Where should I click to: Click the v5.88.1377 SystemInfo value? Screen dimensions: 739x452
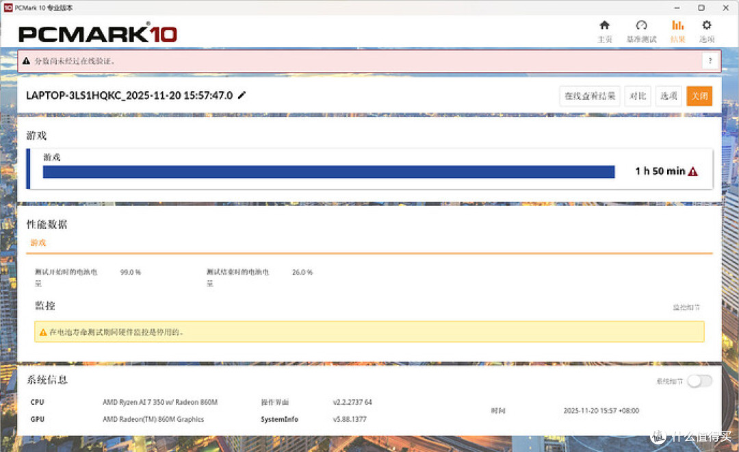click(x=350, y=419)
